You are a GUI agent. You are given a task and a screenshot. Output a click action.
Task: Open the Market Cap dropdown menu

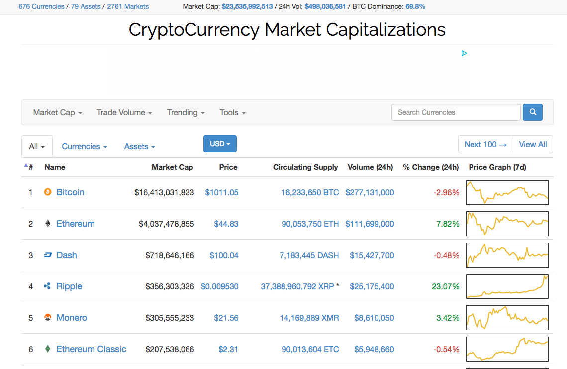tap(58, 113)
